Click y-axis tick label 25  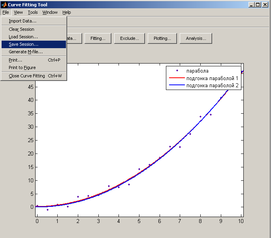30,140
